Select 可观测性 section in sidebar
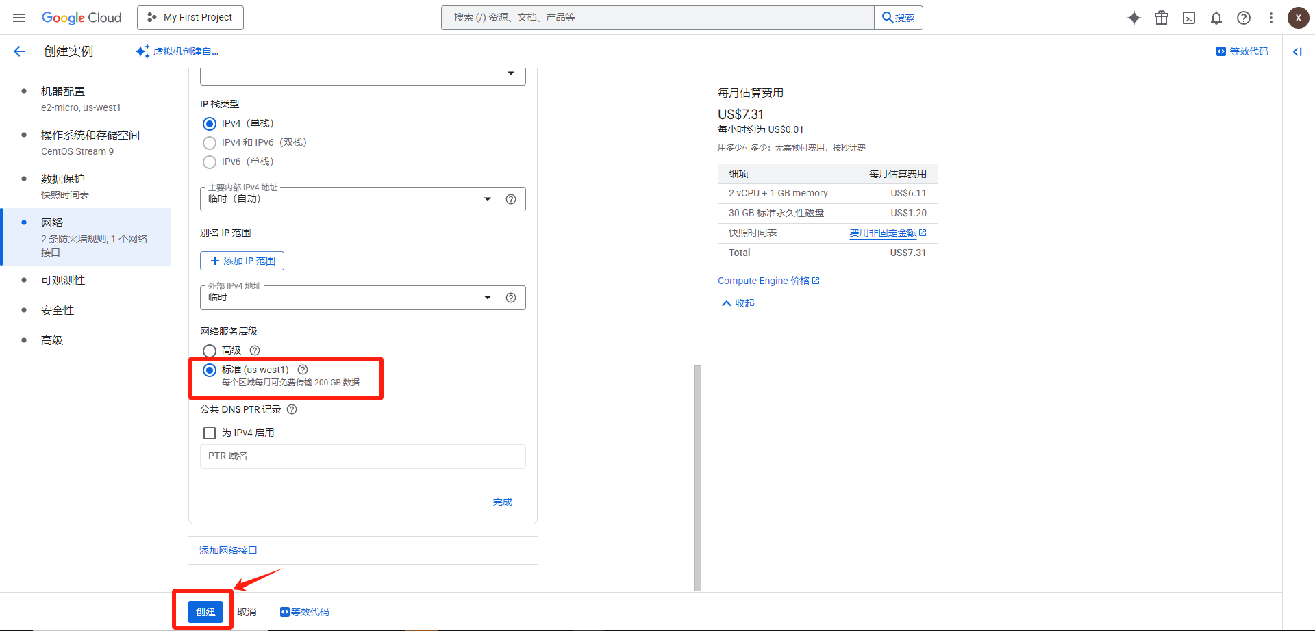 click(x=85, y=281)
